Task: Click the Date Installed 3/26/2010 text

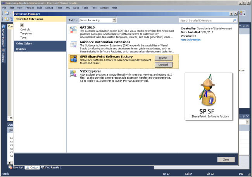Action: tap(197, 32)
